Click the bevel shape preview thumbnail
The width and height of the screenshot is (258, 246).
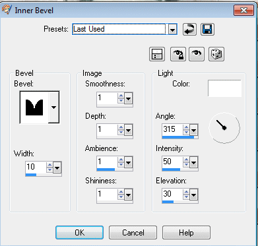pyautogui.click(x=34, y=108)
